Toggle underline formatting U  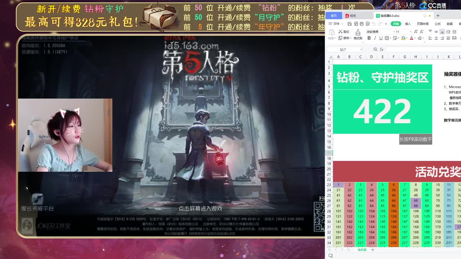pos(381,38)
